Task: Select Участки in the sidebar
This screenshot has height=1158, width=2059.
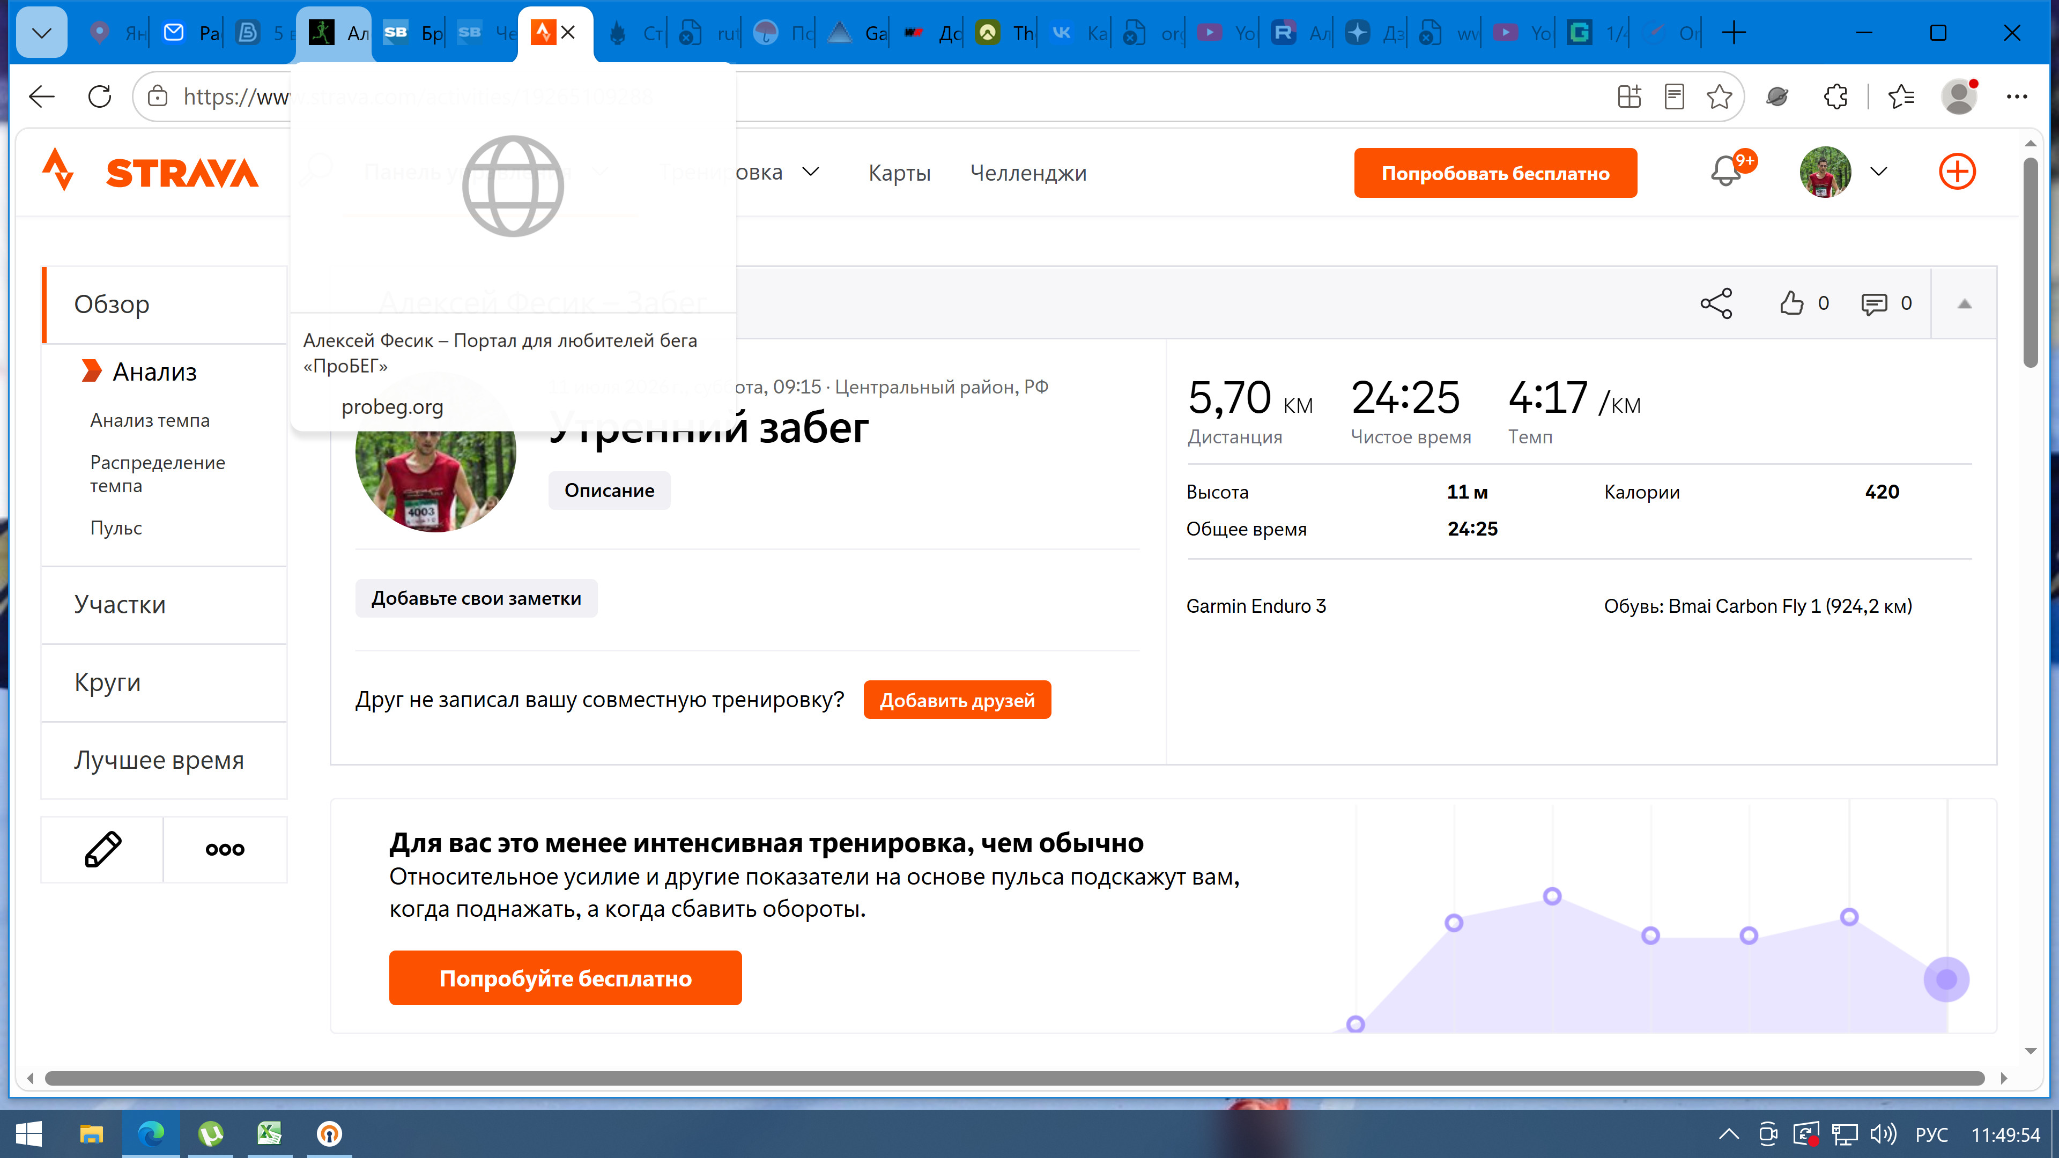Action: tap(165, 605)
